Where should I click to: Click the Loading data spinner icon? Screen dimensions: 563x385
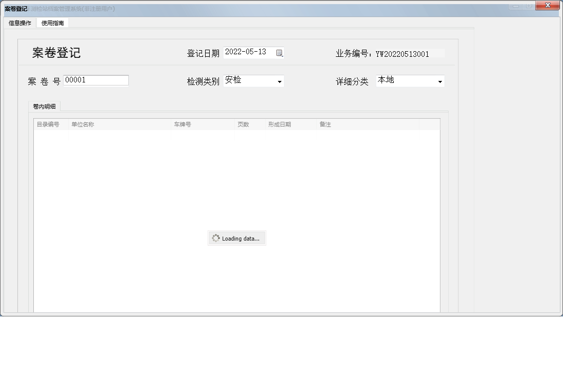(217, 238)
